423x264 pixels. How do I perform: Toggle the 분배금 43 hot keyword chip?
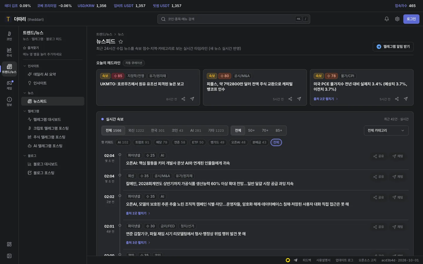pos(259,142)
